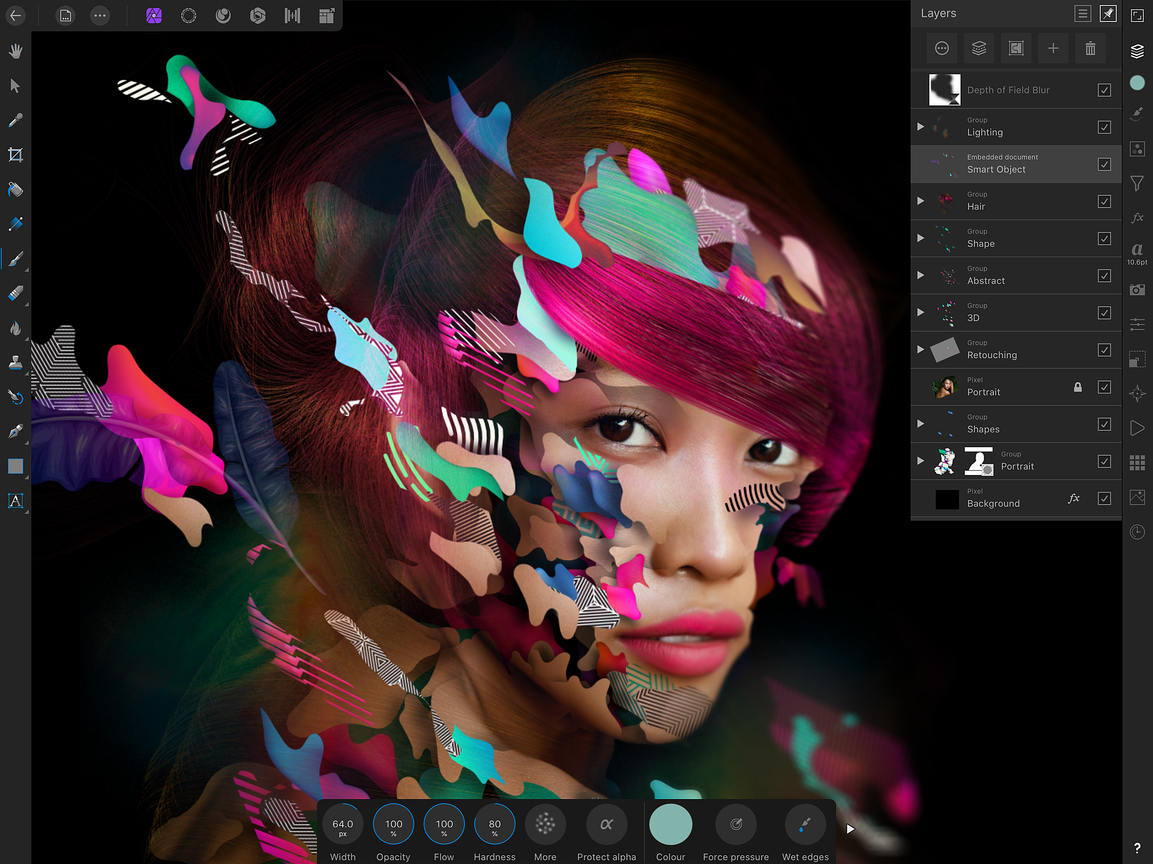1153x864 pixels.
Task: Toggle visibility of Depth of Field Blur
Action: [1104, 90]
